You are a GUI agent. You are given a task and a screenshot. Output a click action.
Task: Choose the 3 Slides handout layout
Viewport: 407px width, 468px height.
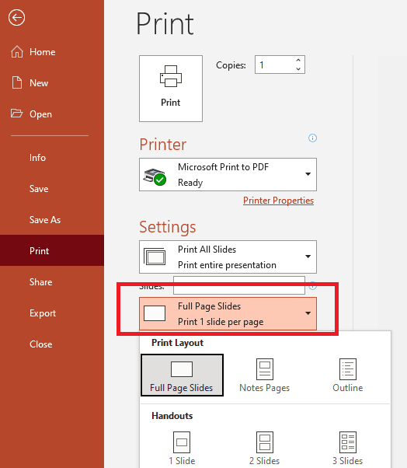348,449
